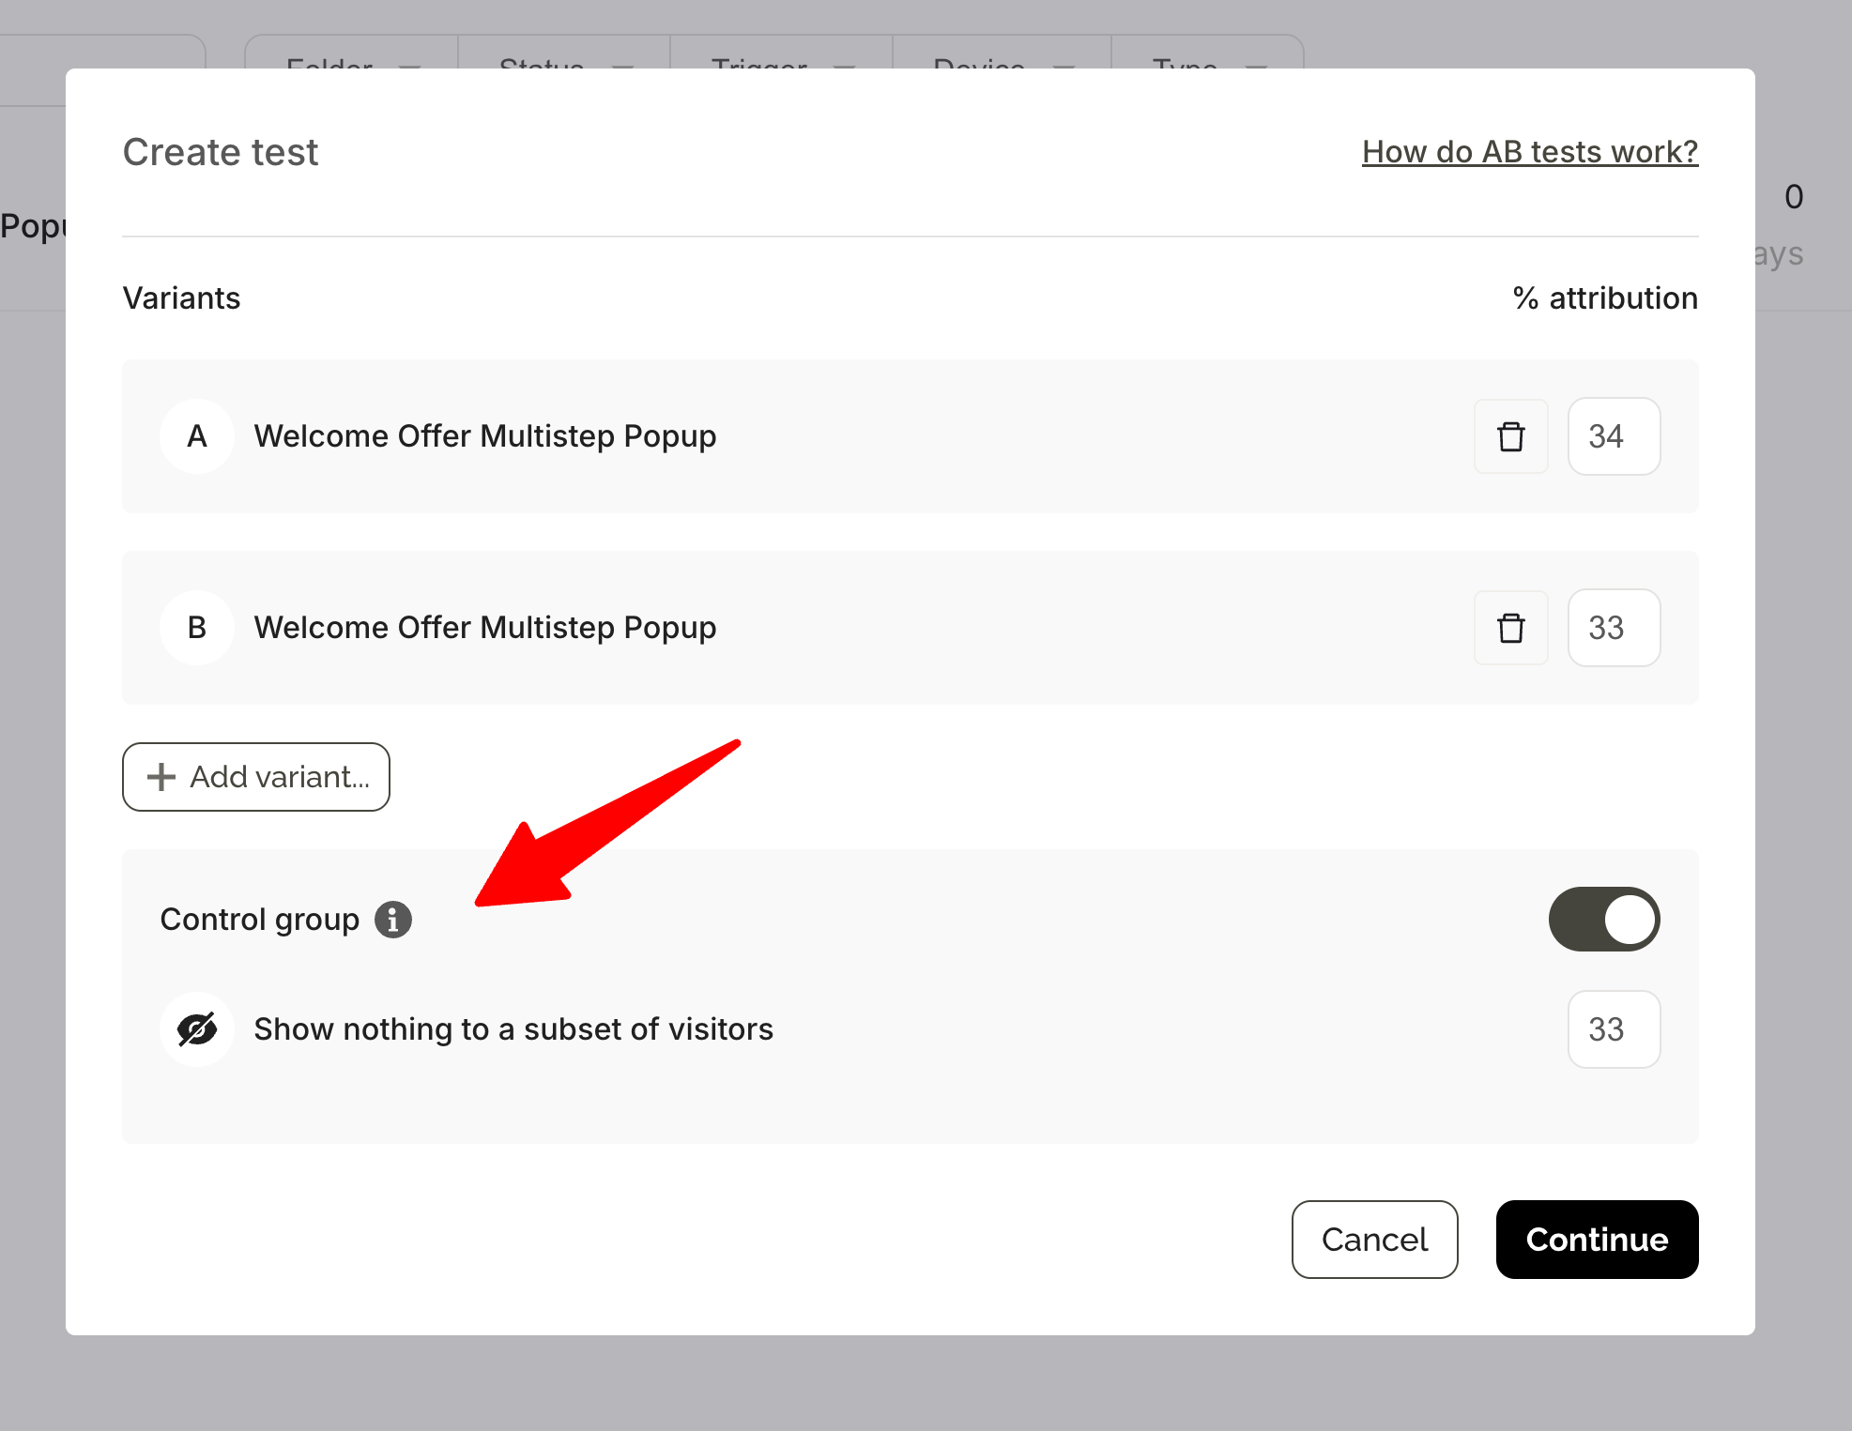Open the How do AB tests work link
The image size is (1852, 1431).
1528,151
